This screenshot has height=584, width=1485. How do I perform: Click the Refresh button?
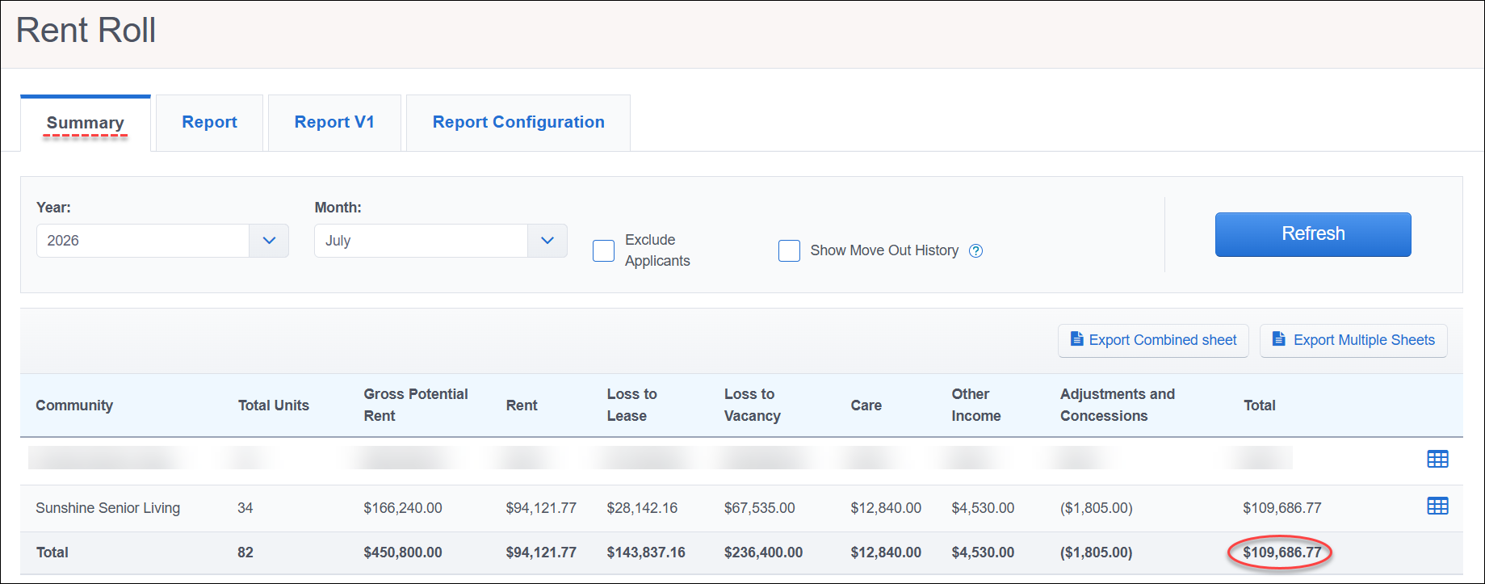[x=1313, y=234]
